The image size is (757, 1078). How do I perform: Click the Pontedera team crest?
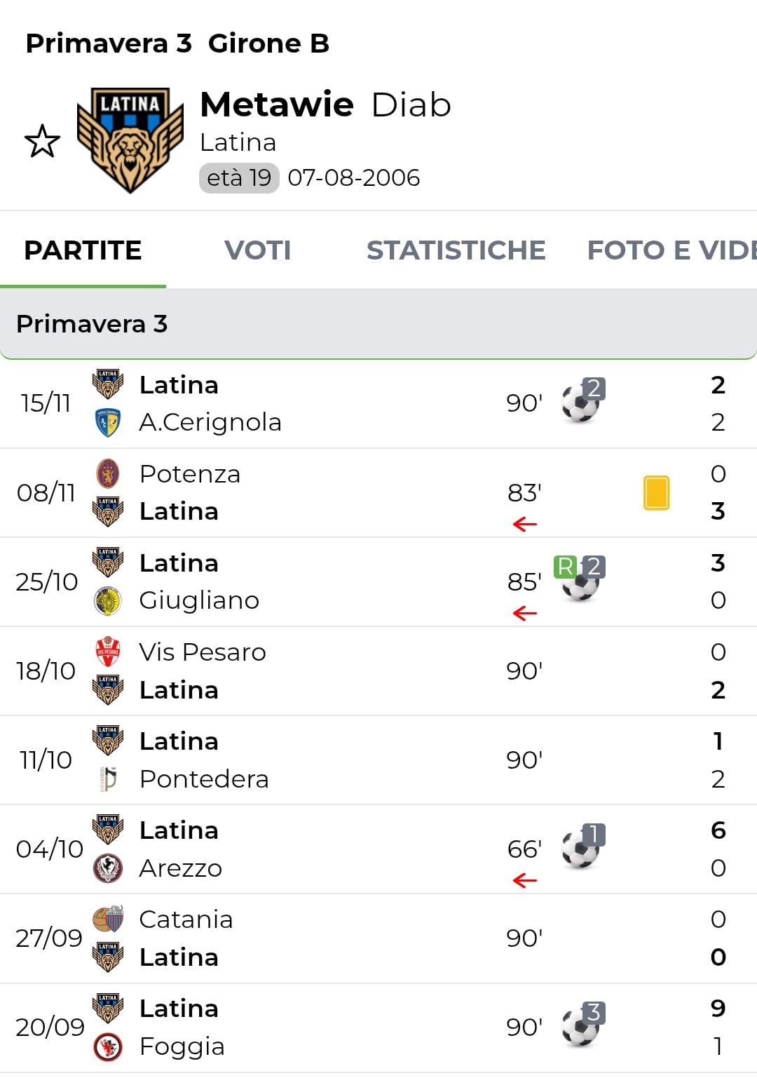click(x=108, y=779)
